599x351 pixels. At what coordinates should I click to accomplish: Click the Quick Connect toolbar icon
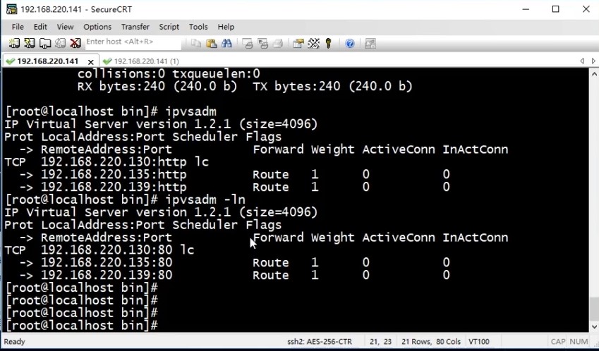30,43
